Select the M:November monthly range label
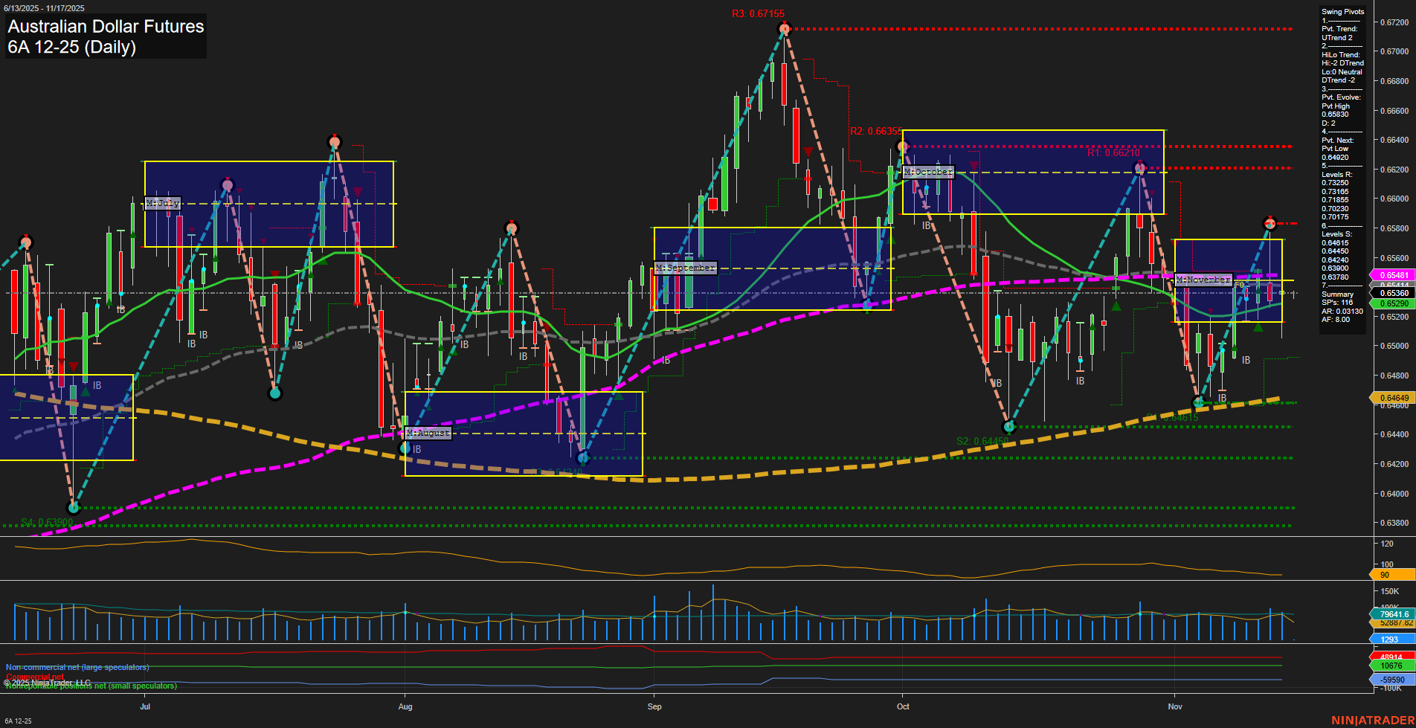This screenshot has height=728, width=1416. 1203,280
